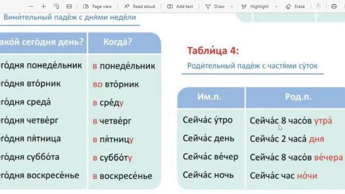Click the cell 'в понедельник'

[124, 66]
